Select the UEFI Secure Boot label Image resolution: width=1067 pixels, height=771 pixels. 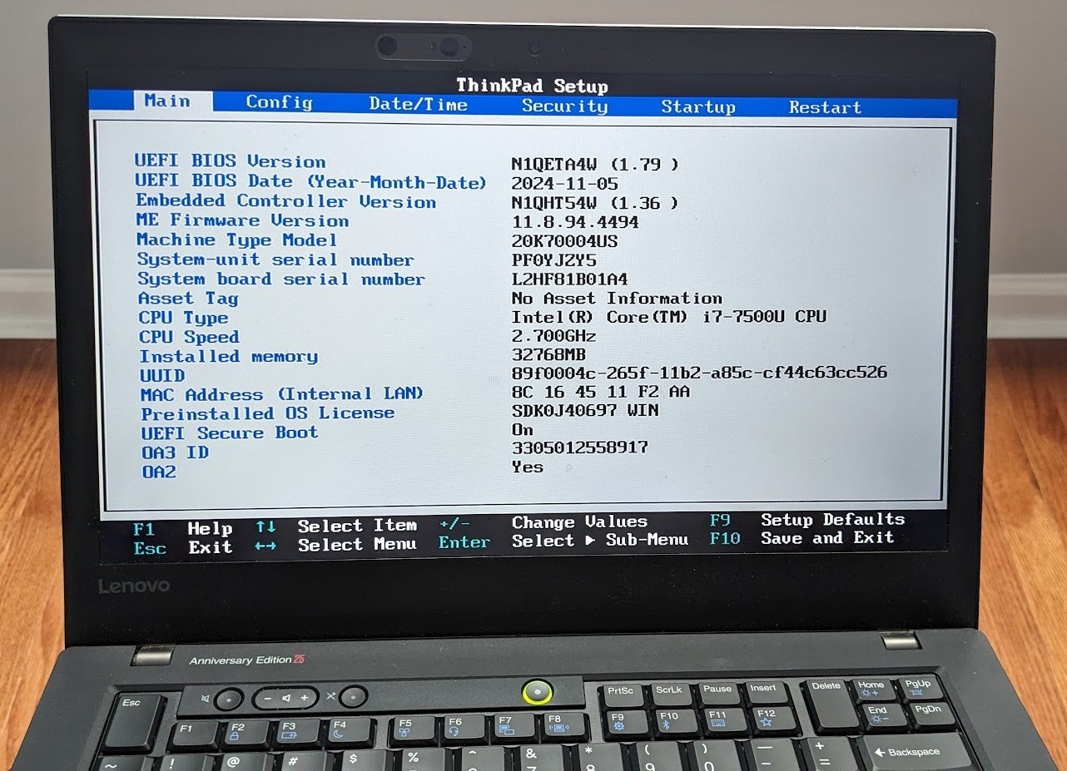[230, 432]
